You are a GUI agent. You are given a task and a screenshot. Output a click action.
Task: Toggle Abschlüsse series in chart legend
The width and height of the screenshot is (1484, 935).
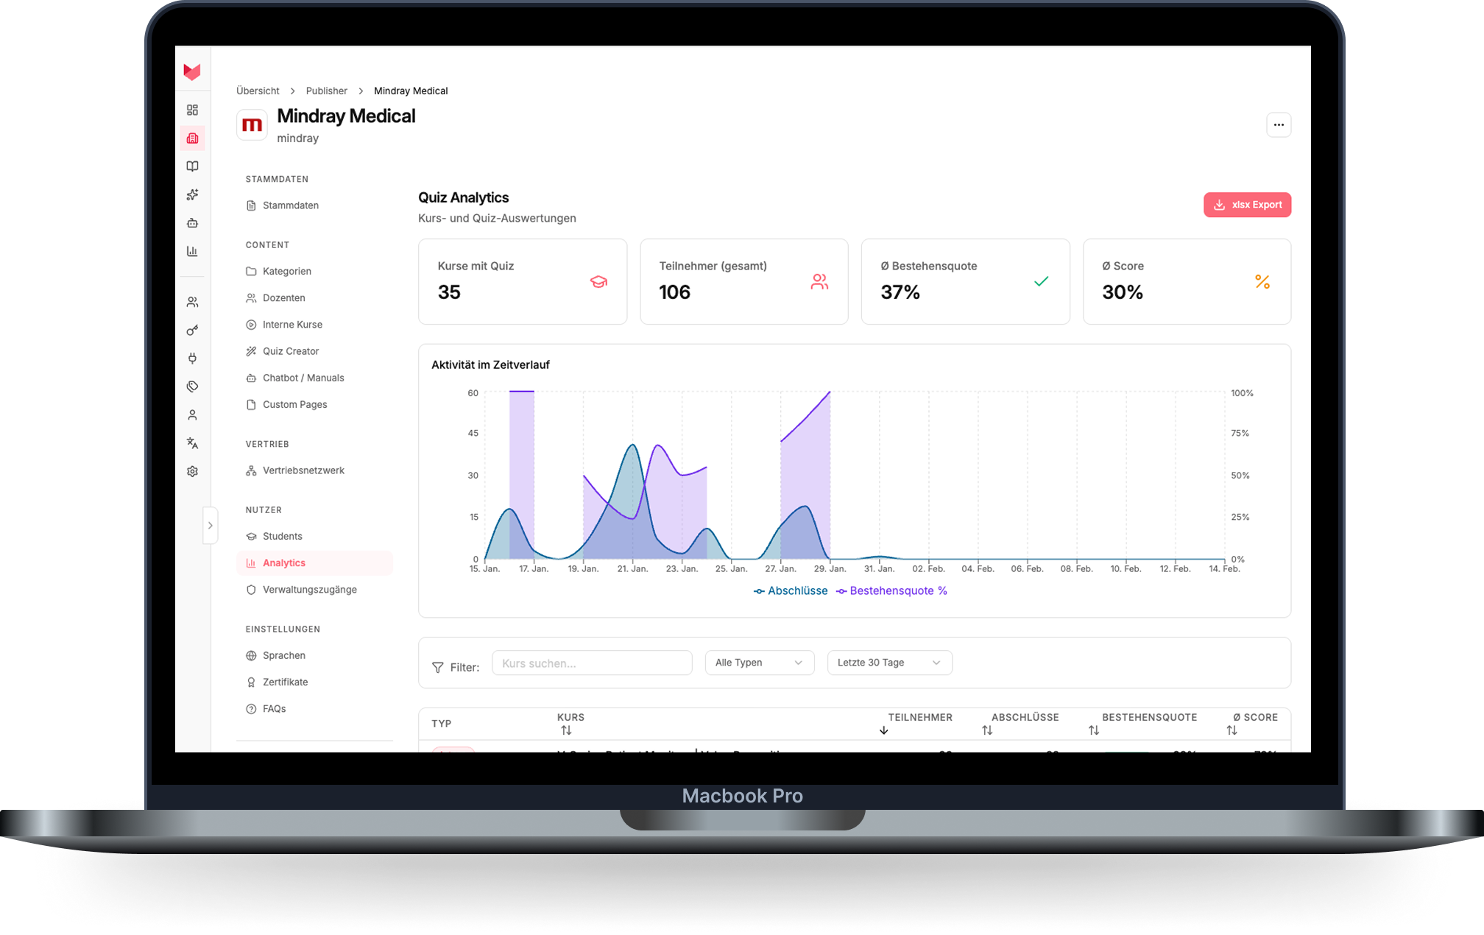tap(791, 590)
